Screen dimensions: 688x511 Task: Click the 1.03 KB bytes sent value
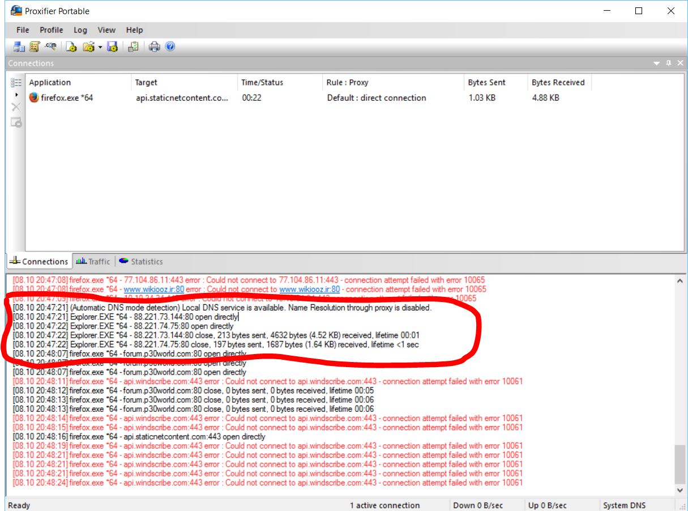tap(482, 98)
